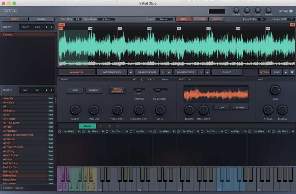296x194 pixels.
Task: Go to next library with right arrow
Action: pos(51,27)
